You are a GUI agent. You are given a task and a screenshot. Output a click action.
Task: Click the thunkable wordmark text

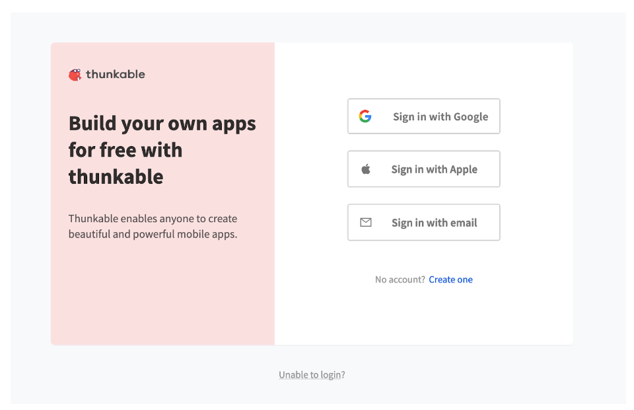115,75
